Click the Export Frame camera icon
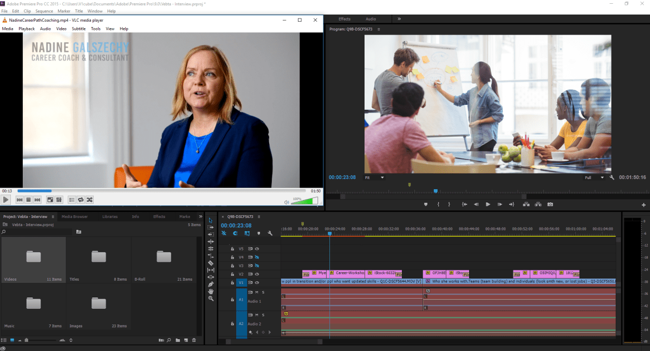The image size is (650, 351). click(550, 204)
